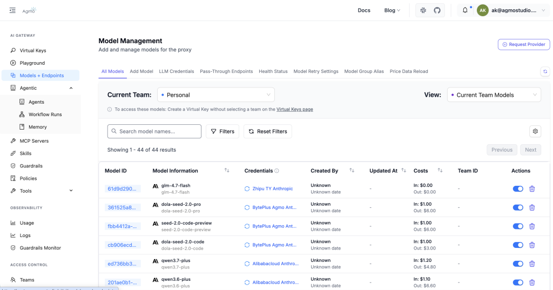
Task: Open the View dropdown
Action: (x=494, y=95)
